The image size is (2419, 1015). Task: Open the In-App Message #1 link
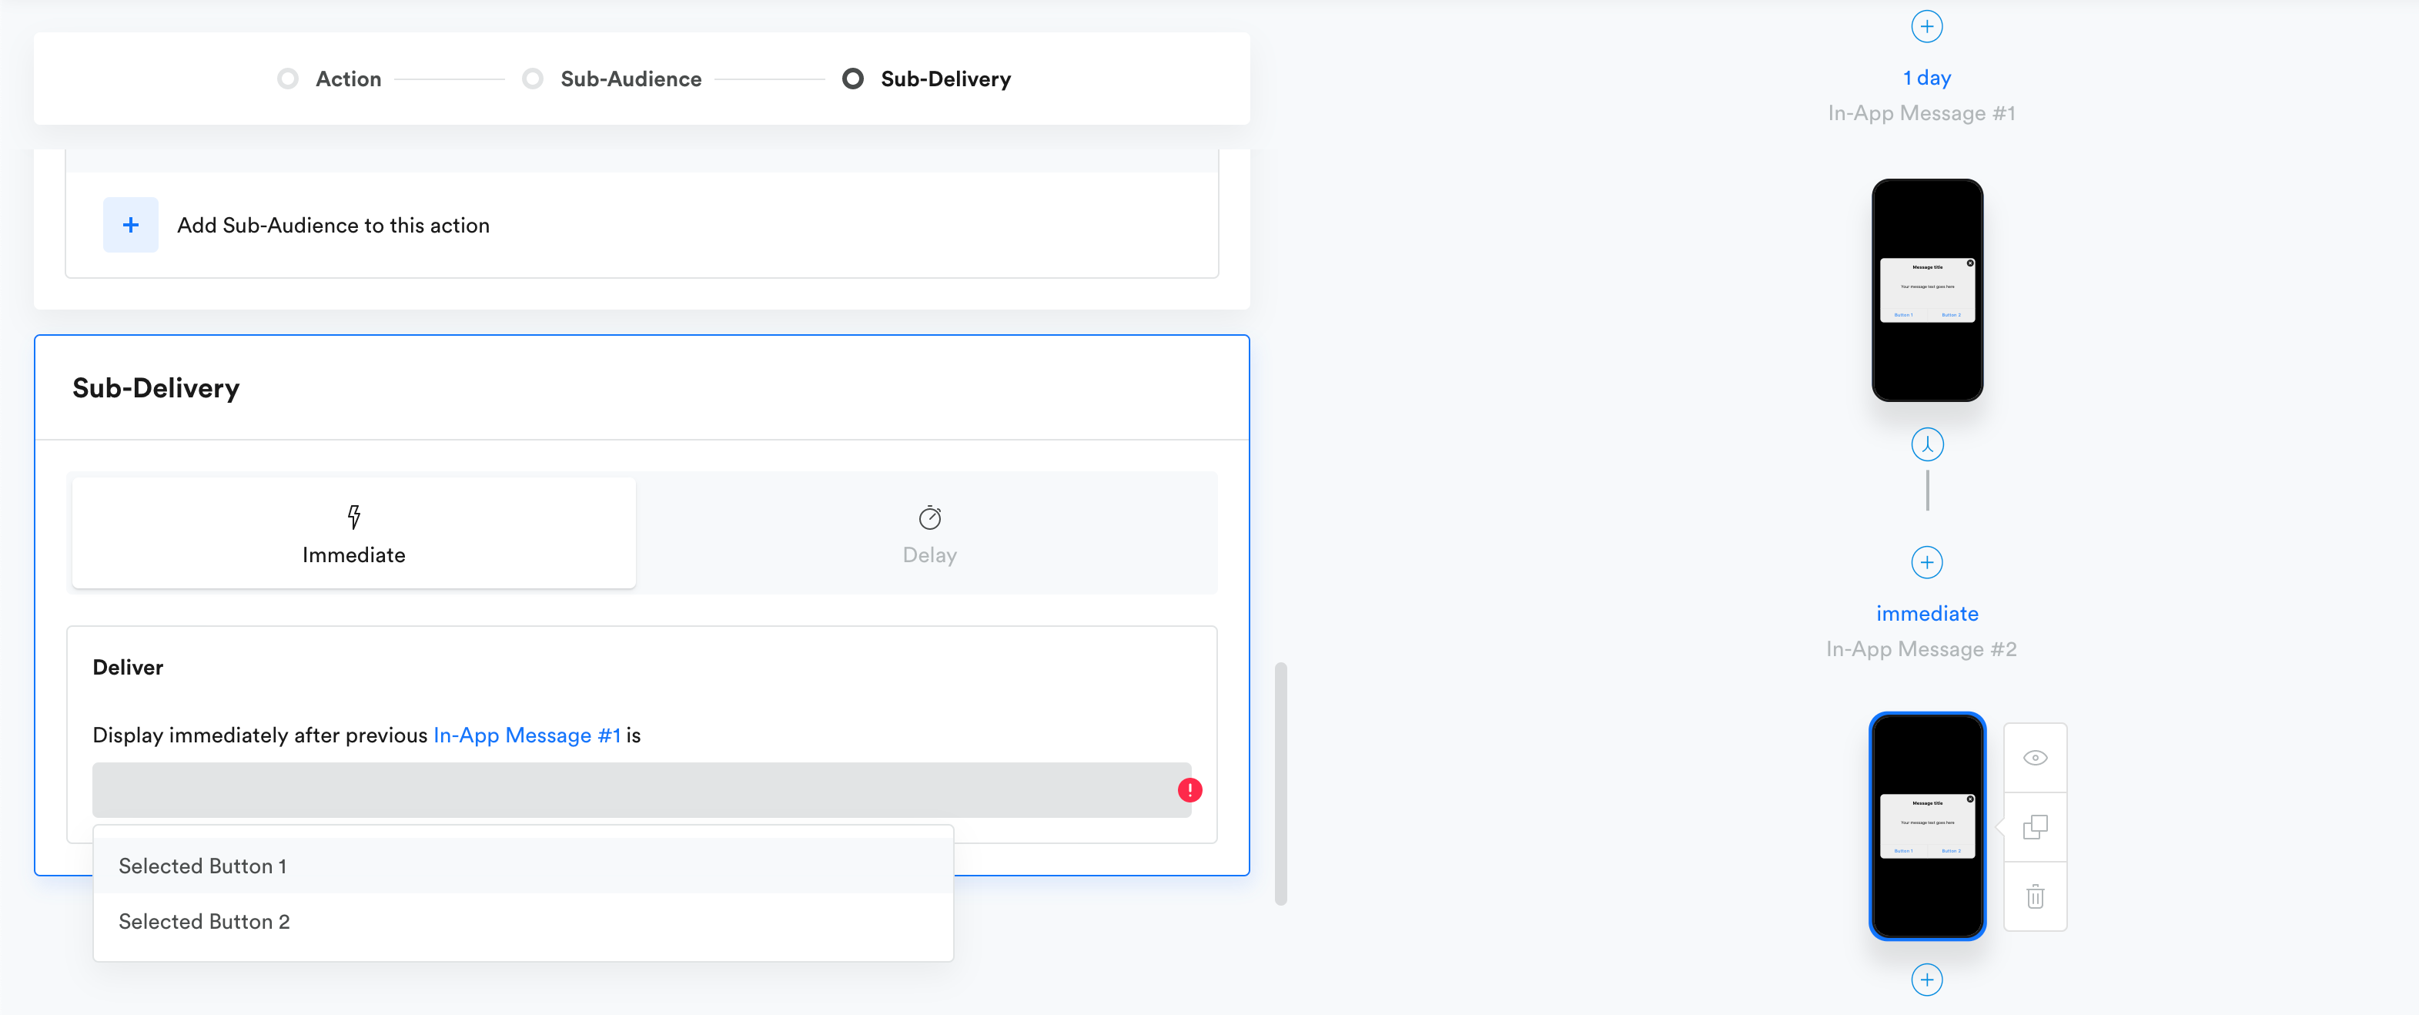tap(526, 735)
